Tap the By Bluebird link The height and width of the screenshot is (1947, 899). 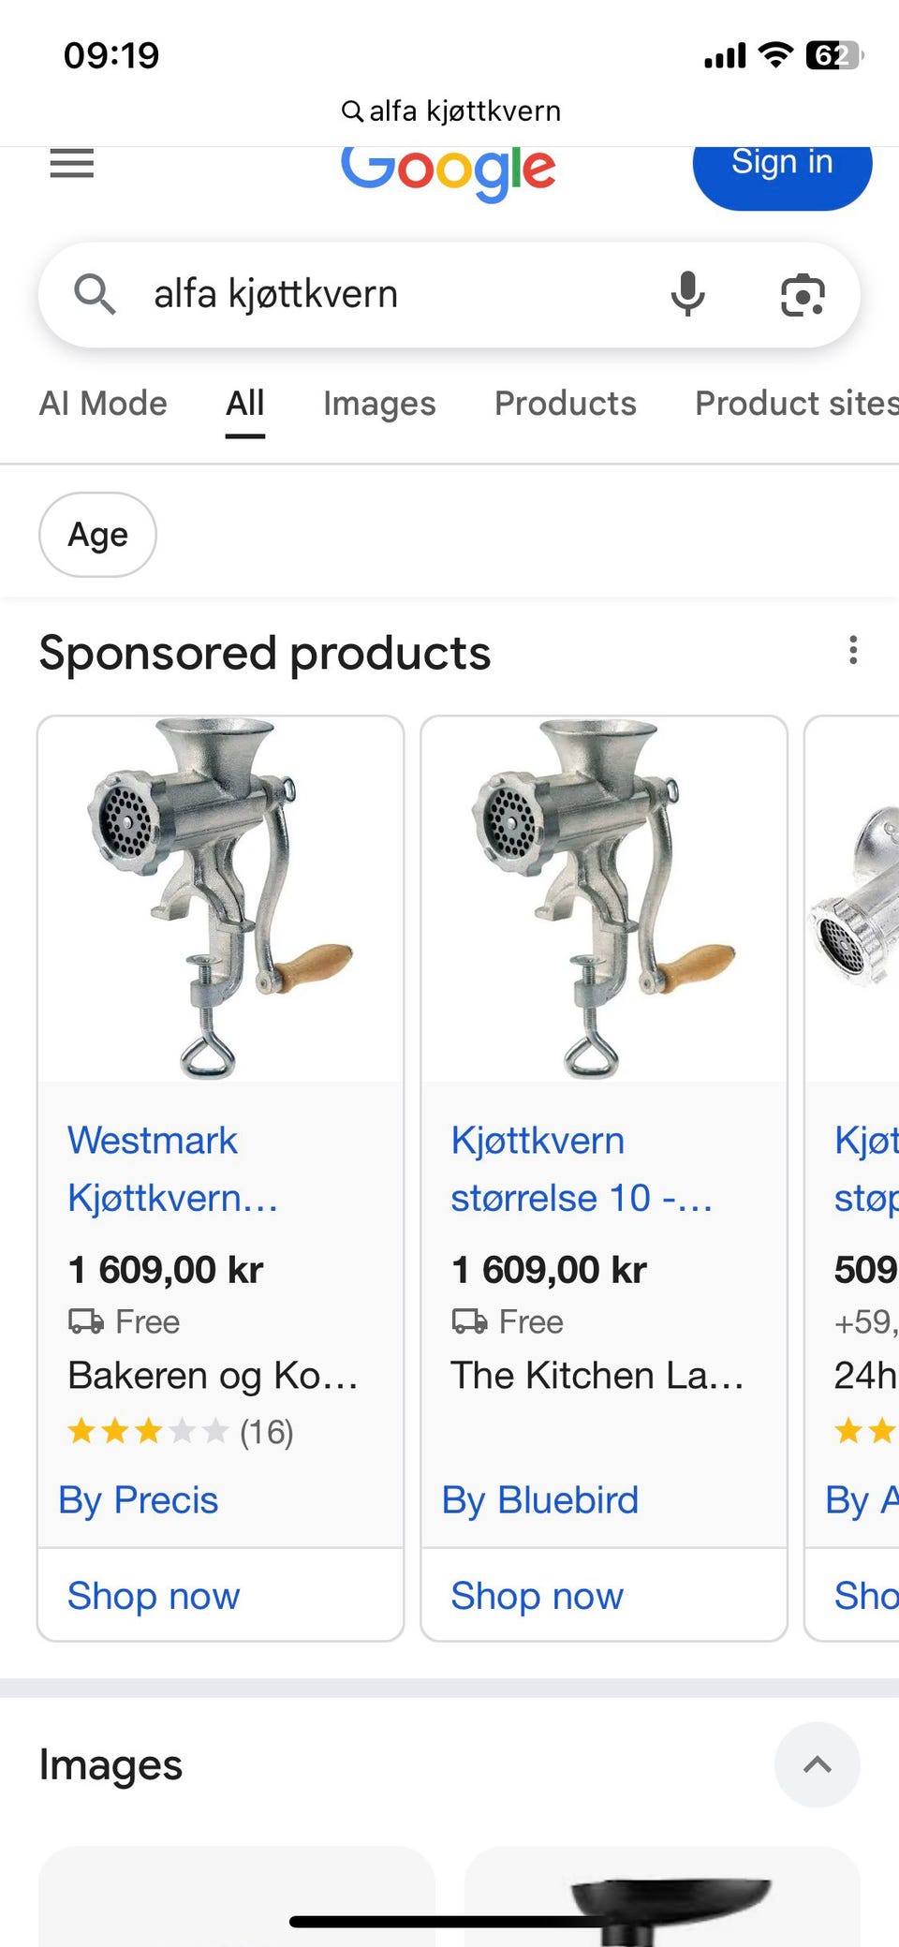(540, 1499)
